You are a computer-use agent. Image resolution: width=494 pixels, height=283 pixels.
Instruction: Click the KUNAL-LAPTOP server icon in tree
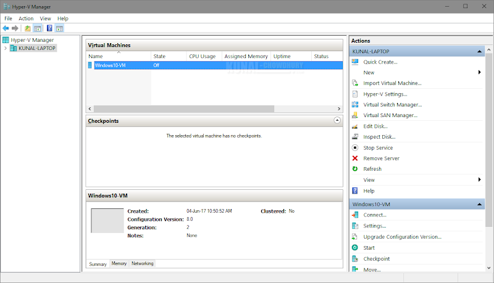14,48
